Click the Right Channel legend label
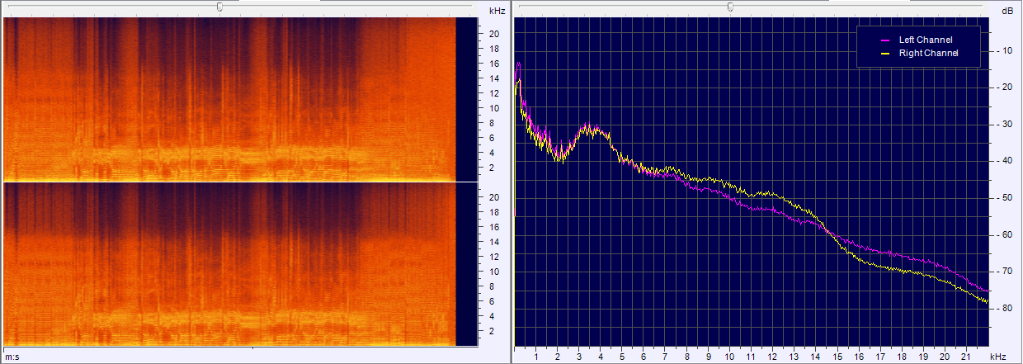The image size is (1023, 364). 928,53
